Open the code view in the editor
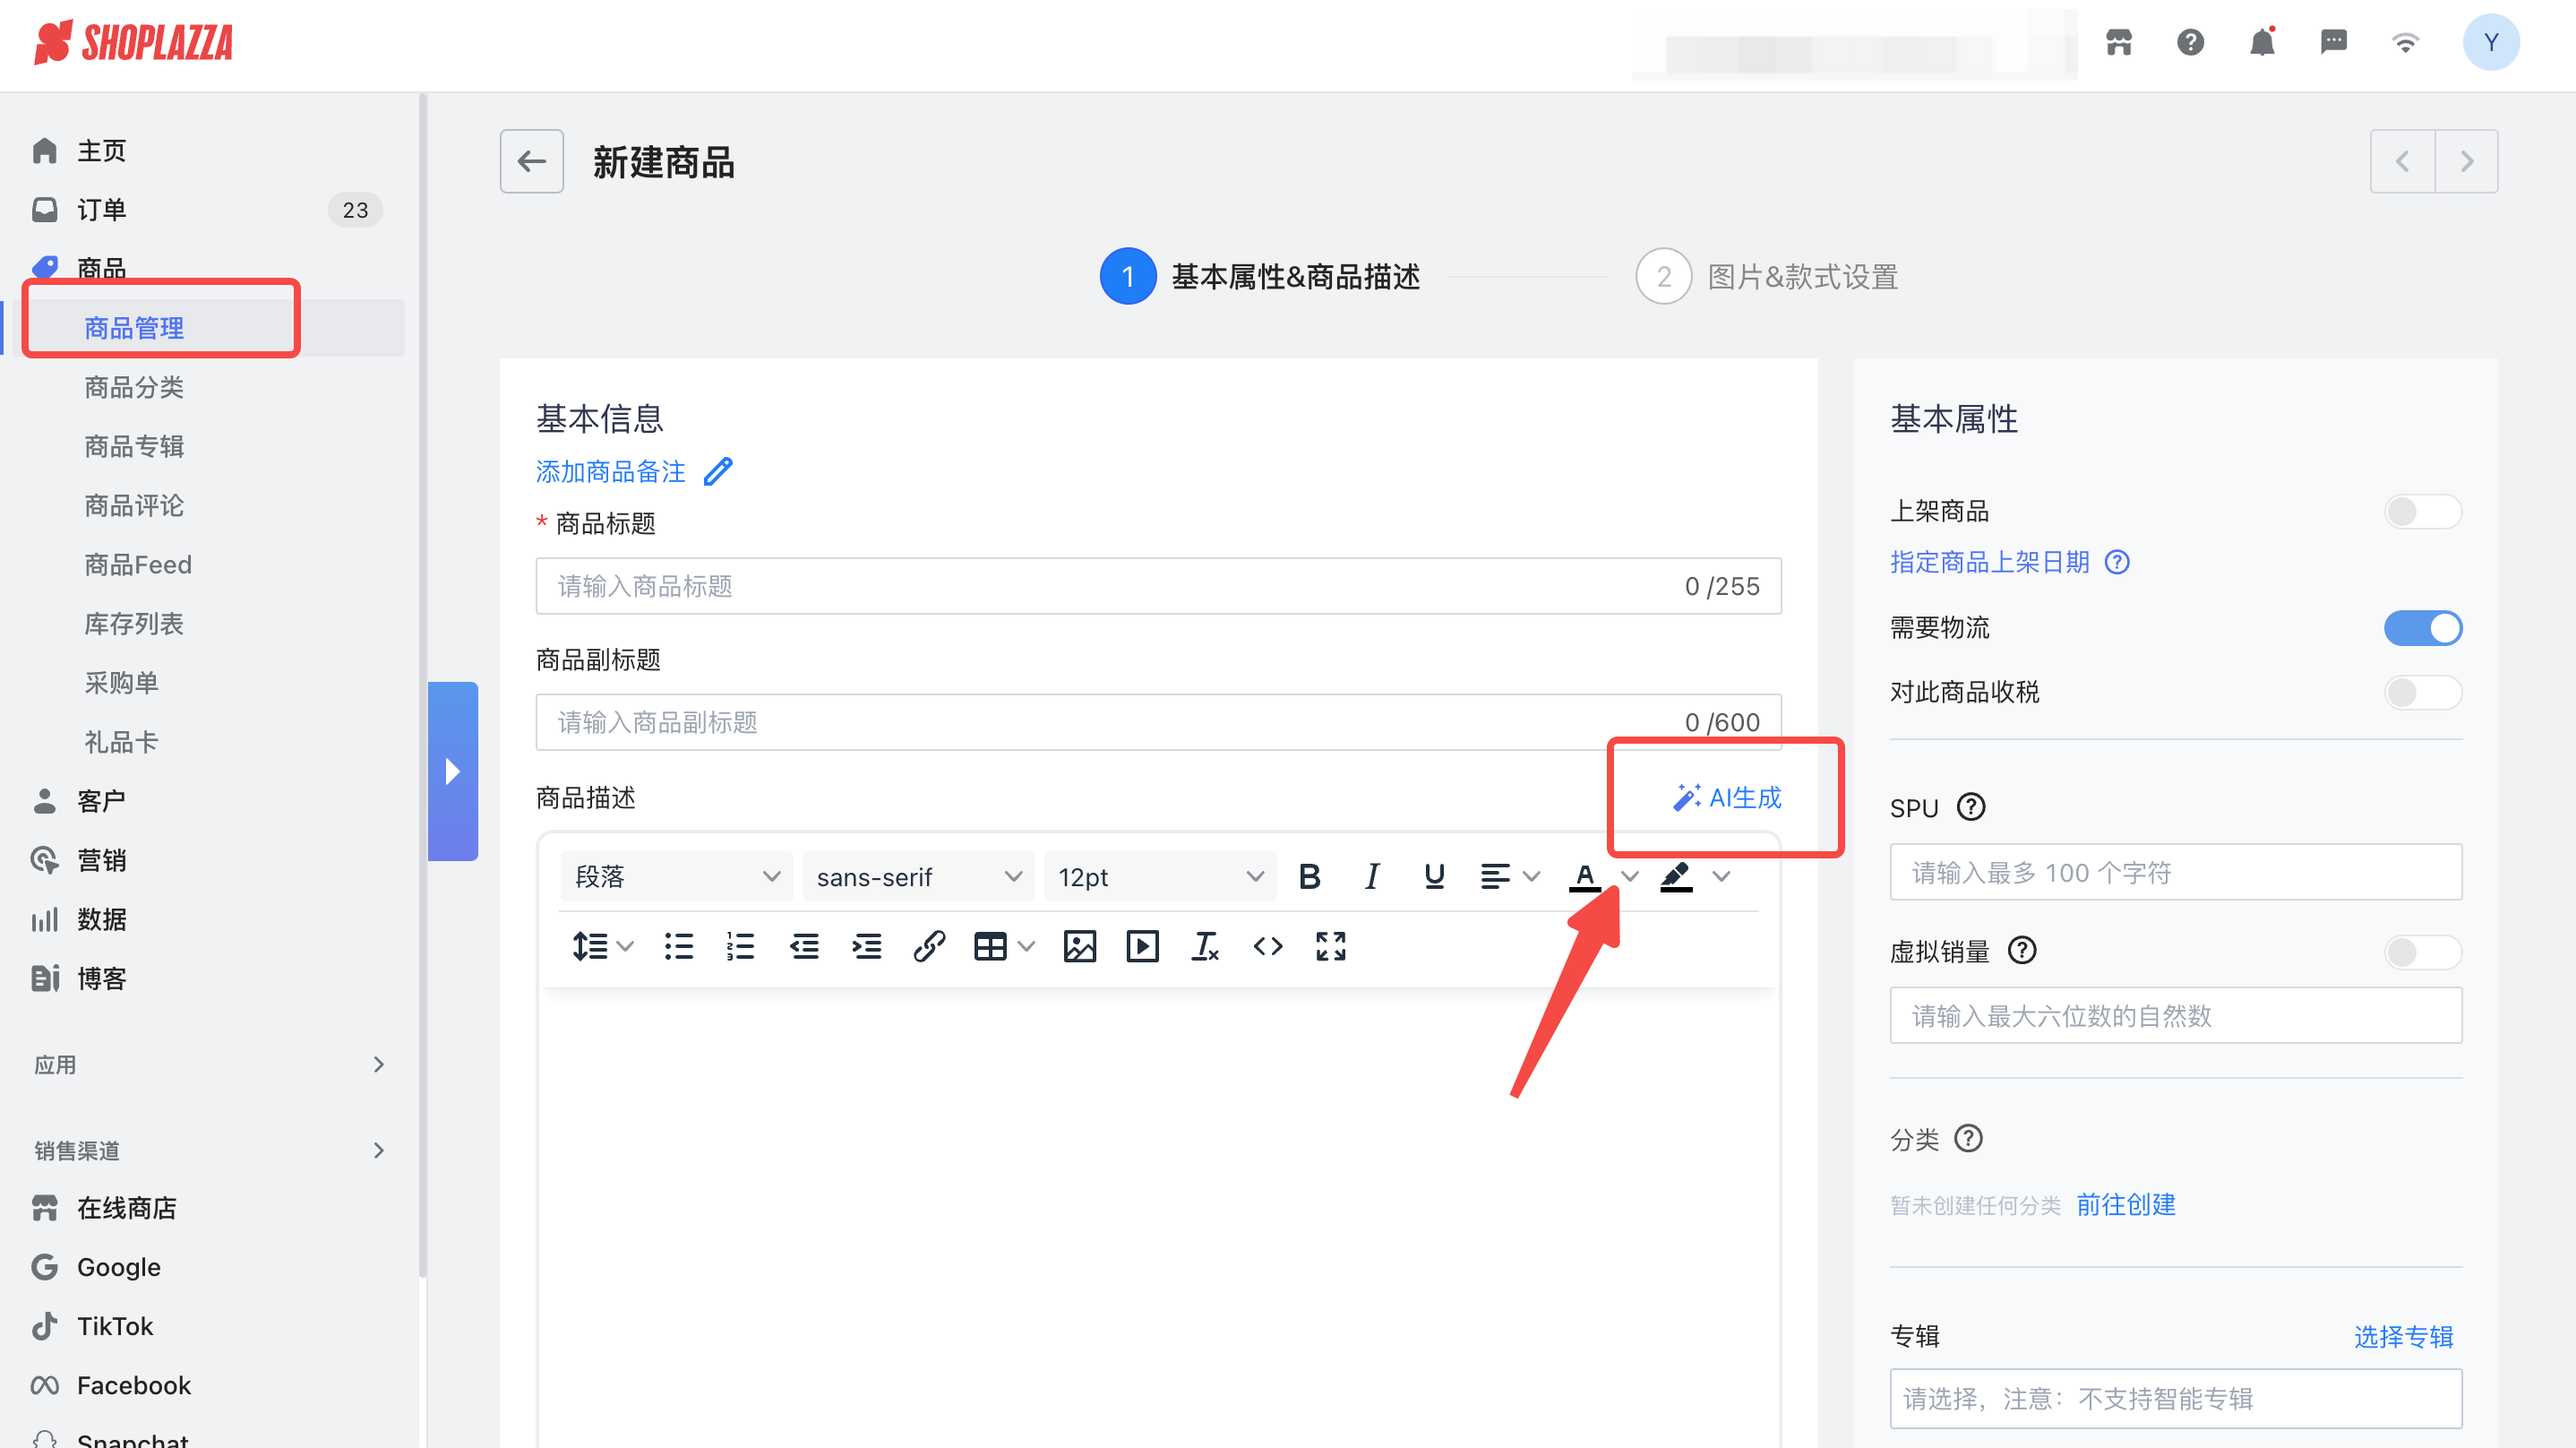Screen dimensions: 2576x1448 [x=1267, y=945]
